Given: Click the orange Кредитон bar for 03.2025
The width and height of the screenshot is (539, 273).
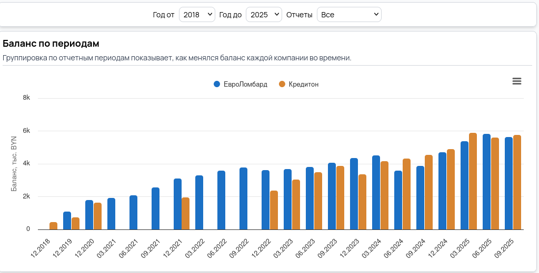Looking at the screenshot, I should [x=473, y=181].
